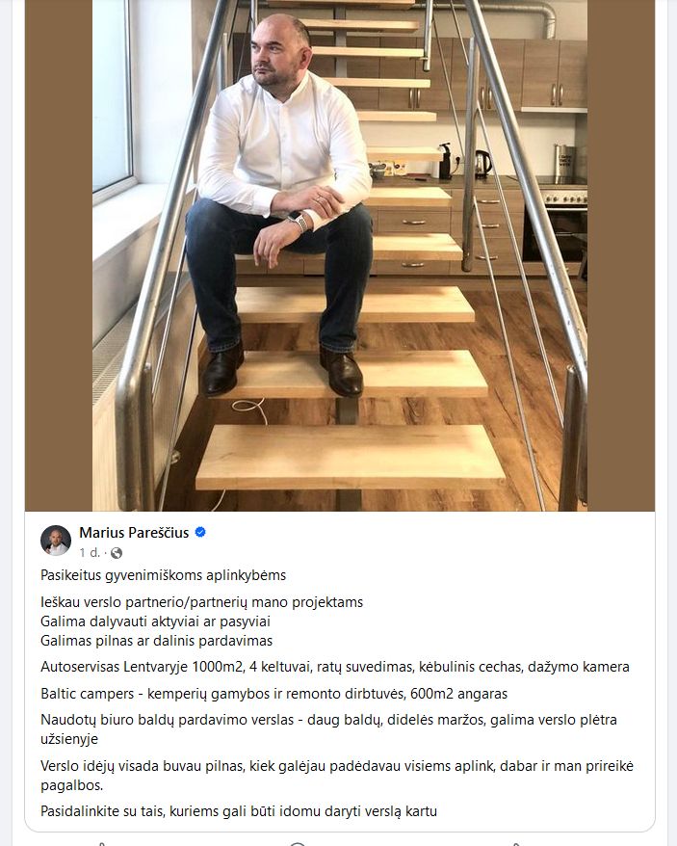Click the brown left margin of the photo

(58, 255)
